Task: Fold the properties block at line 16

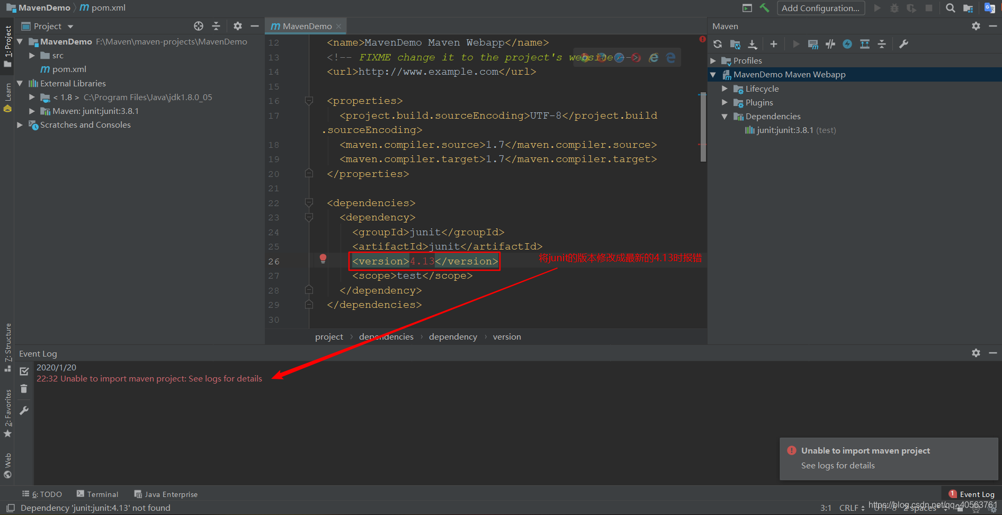Action: click(309, 101)
